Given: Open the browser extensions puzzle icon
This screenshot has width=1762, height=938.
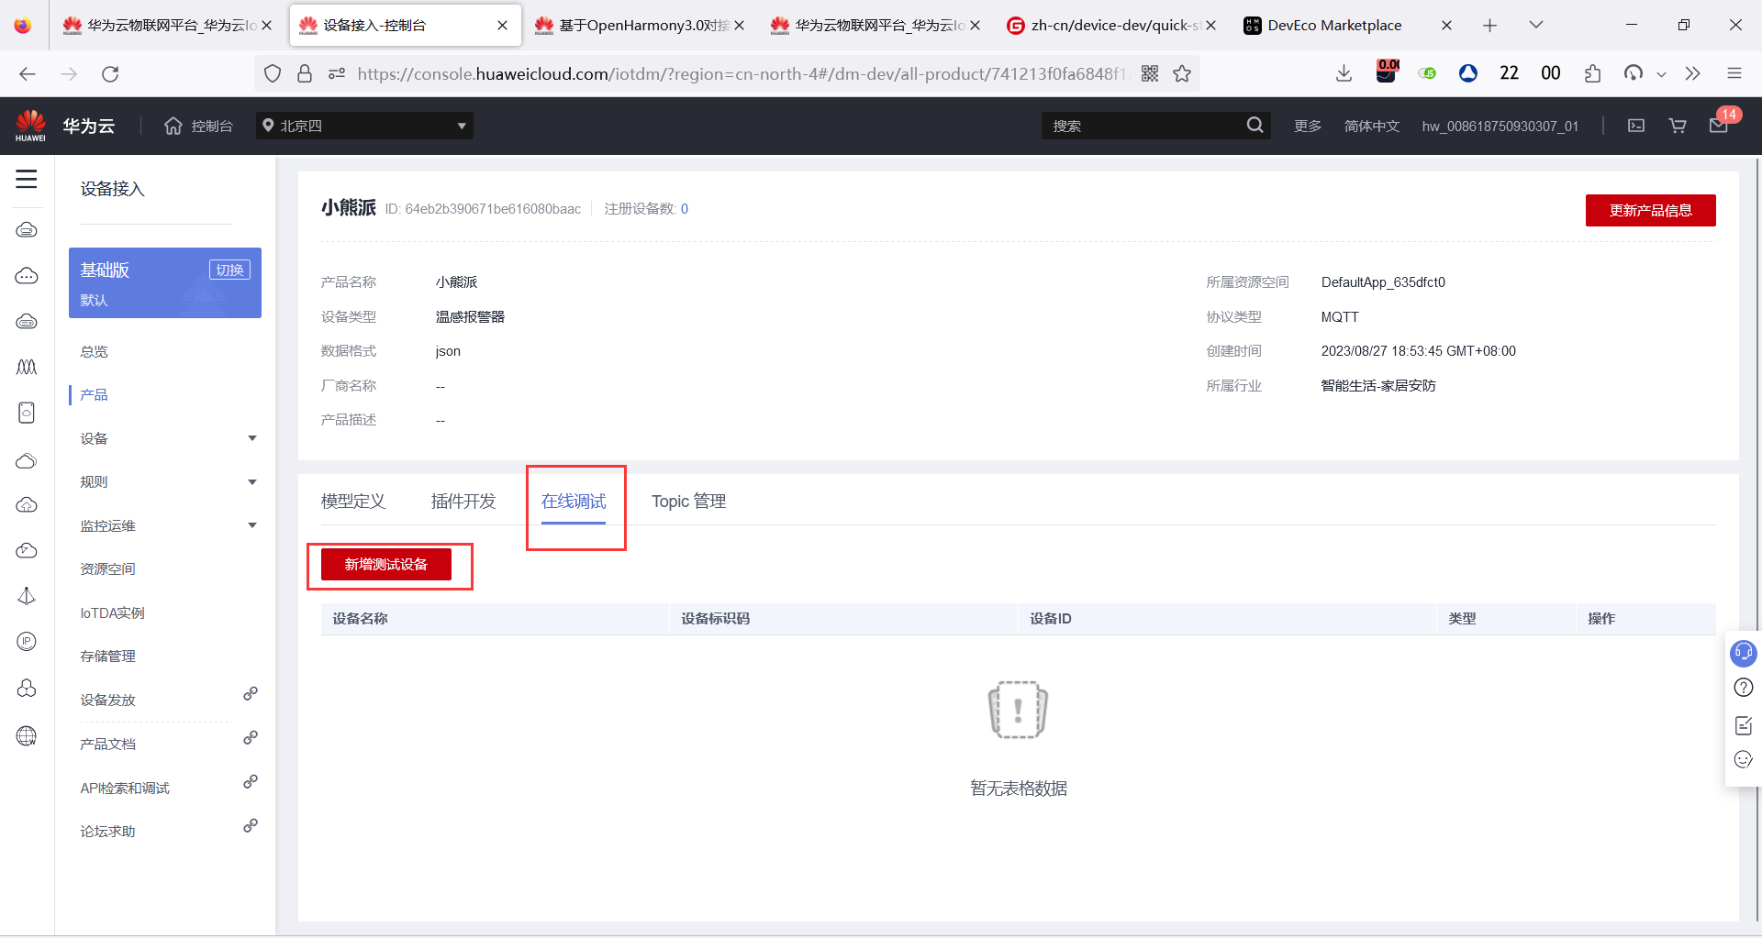Looking at the screenshot, I should (x=1592, y=73).
